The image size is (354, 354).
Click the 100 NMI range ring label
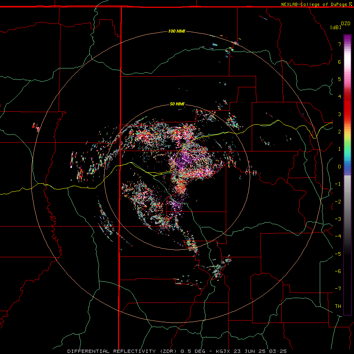point(177,31)
